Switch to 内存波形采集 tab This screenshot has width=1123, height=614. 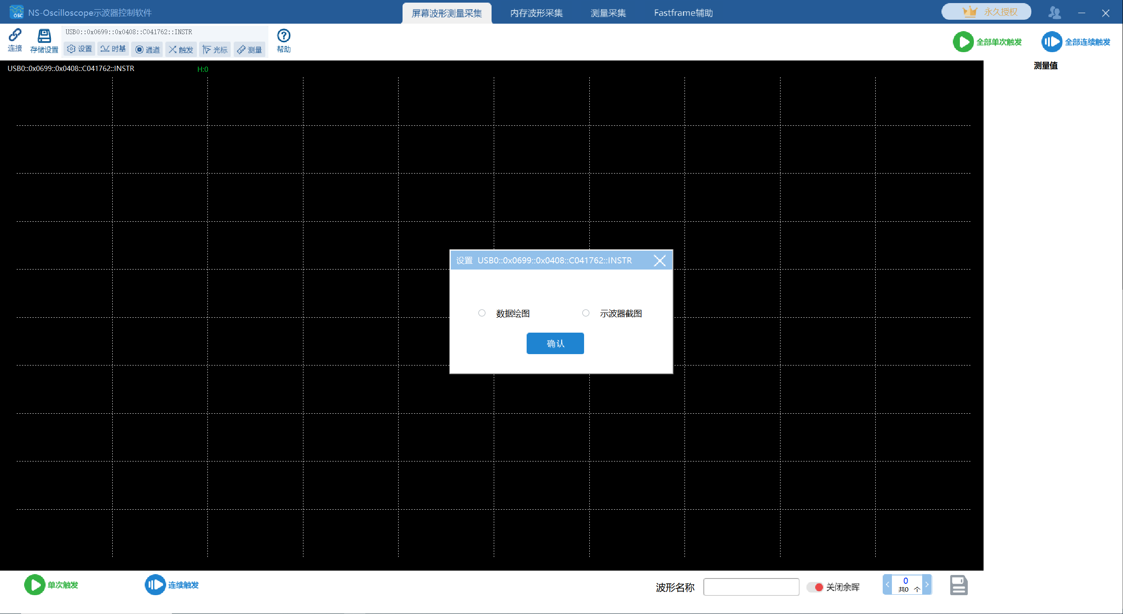pyautogui.click(x=536, y=13)
